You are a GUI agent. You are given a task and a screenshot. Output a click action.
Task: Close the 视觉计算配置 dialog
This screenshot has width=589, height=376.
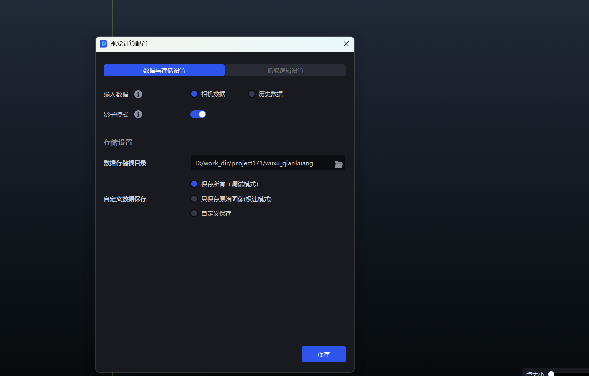click(x=346, y=44)
